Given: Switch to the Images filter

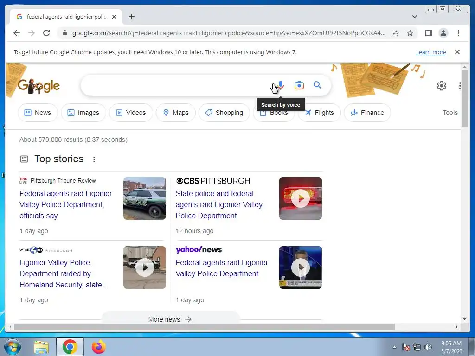Looking at the screenshot, I should (83, 113).
